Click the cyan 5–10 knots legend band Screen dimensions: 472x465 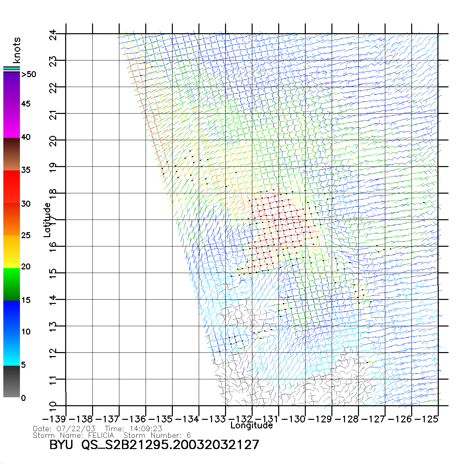pyautogui.click(x=11, y=349)
